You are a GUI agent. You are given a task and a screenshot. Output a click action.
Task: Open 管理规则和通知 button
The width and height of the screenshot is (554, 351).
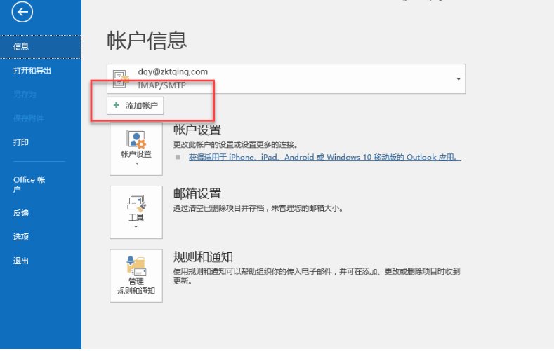click(136, 275)
